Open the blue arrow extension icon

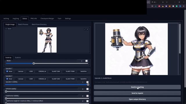180,6
